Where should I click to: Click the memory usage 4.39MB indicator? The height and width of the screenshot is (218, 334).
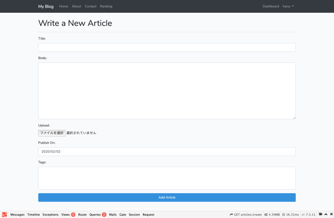(272, 215)
